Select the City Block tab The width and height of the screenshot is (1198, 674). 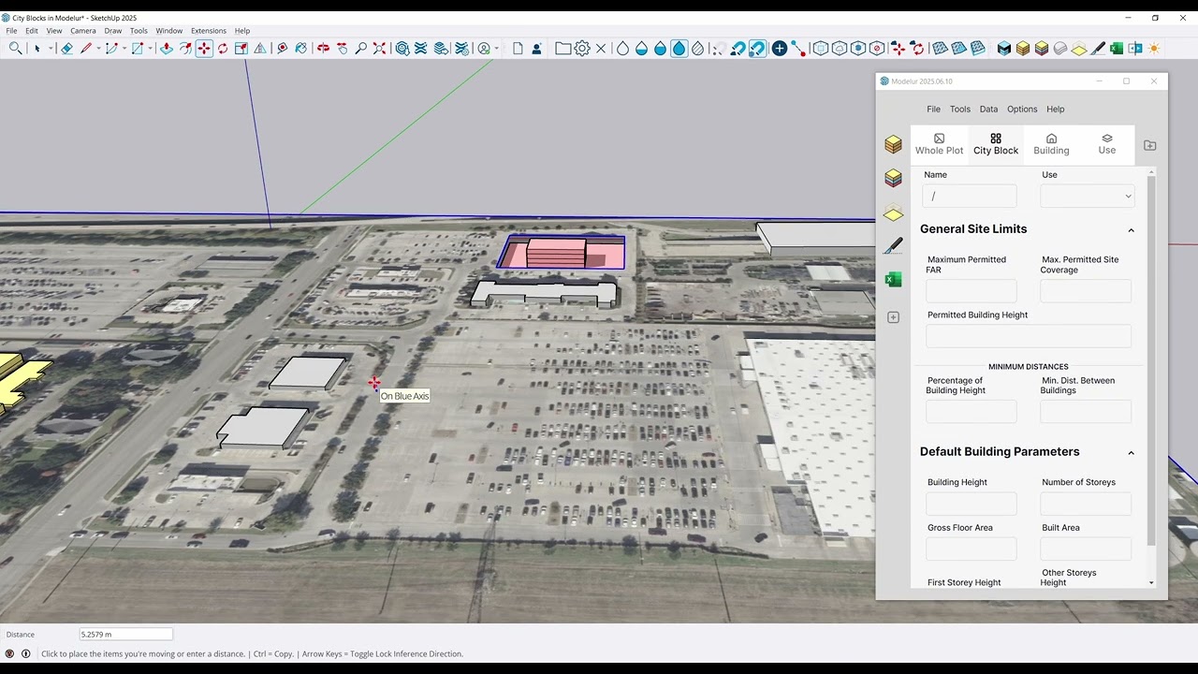tap(996, 144)
